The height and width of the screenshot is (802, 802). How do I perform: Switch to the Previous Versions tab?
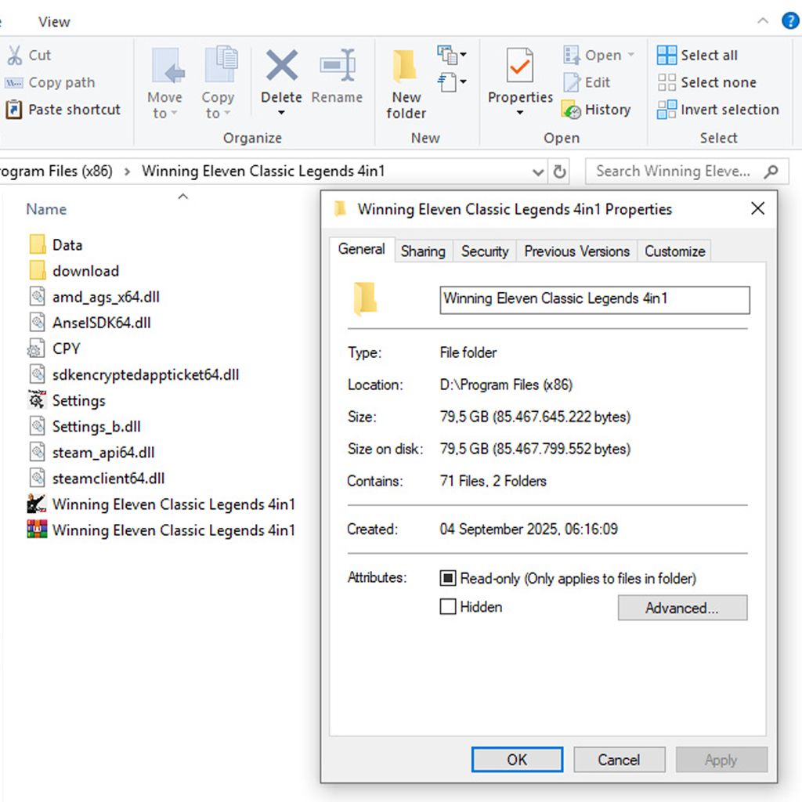tap(577, 251)
